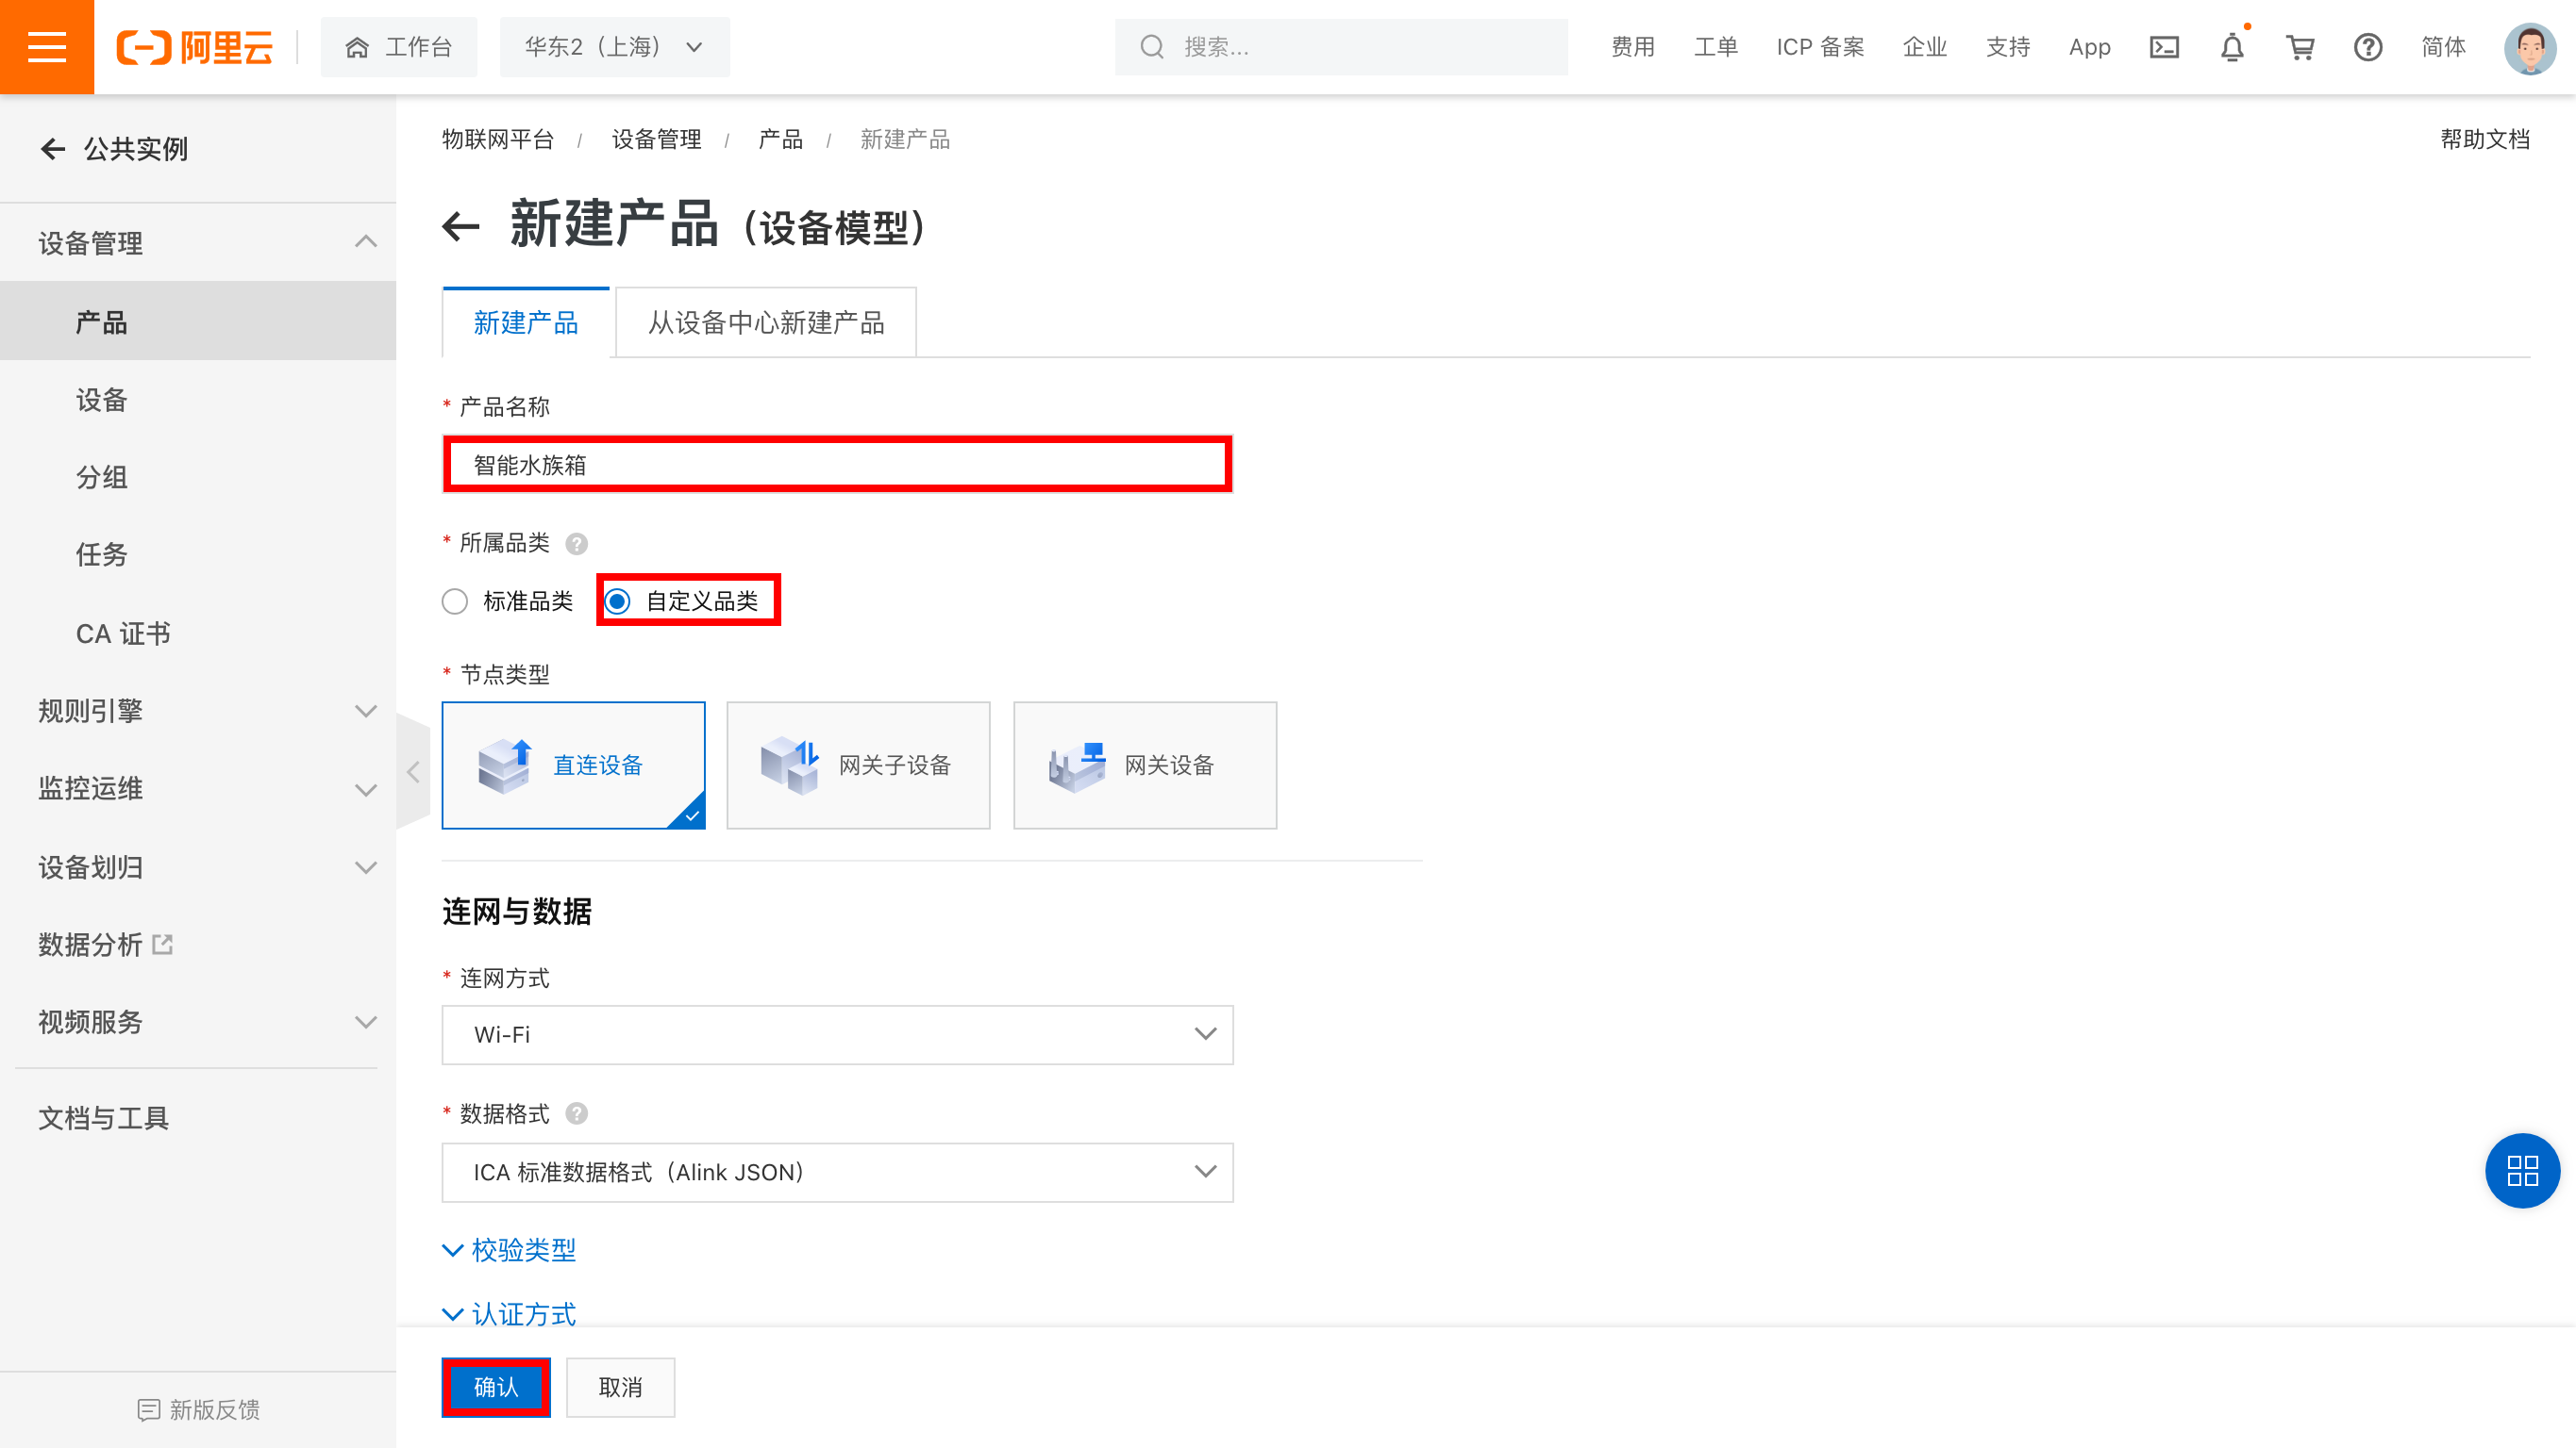This screenshot has height=1448, width=2576.
Task: Click the 产品名称 input field
Action: (x=837, y=464)
